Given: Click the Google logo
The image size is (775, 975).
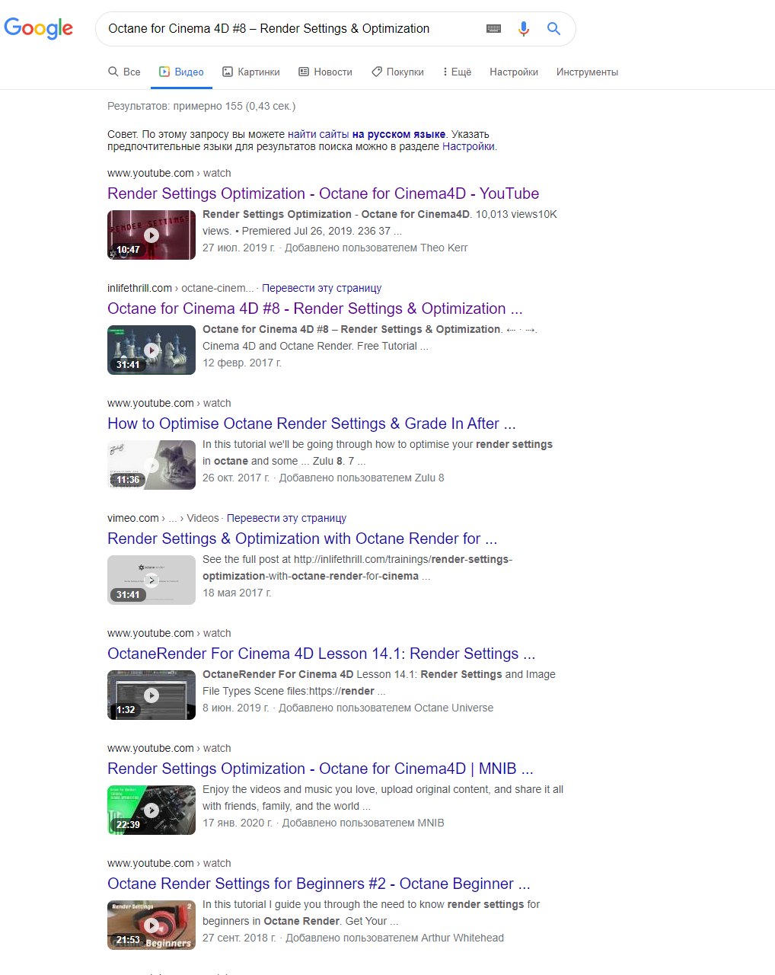Looking at the screenshot, I should click(x=39, y=29).
